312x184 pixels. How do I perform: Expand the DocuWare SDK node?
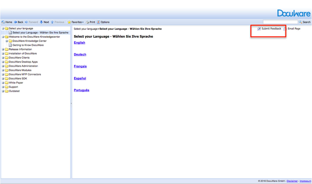tap(3, 79)
